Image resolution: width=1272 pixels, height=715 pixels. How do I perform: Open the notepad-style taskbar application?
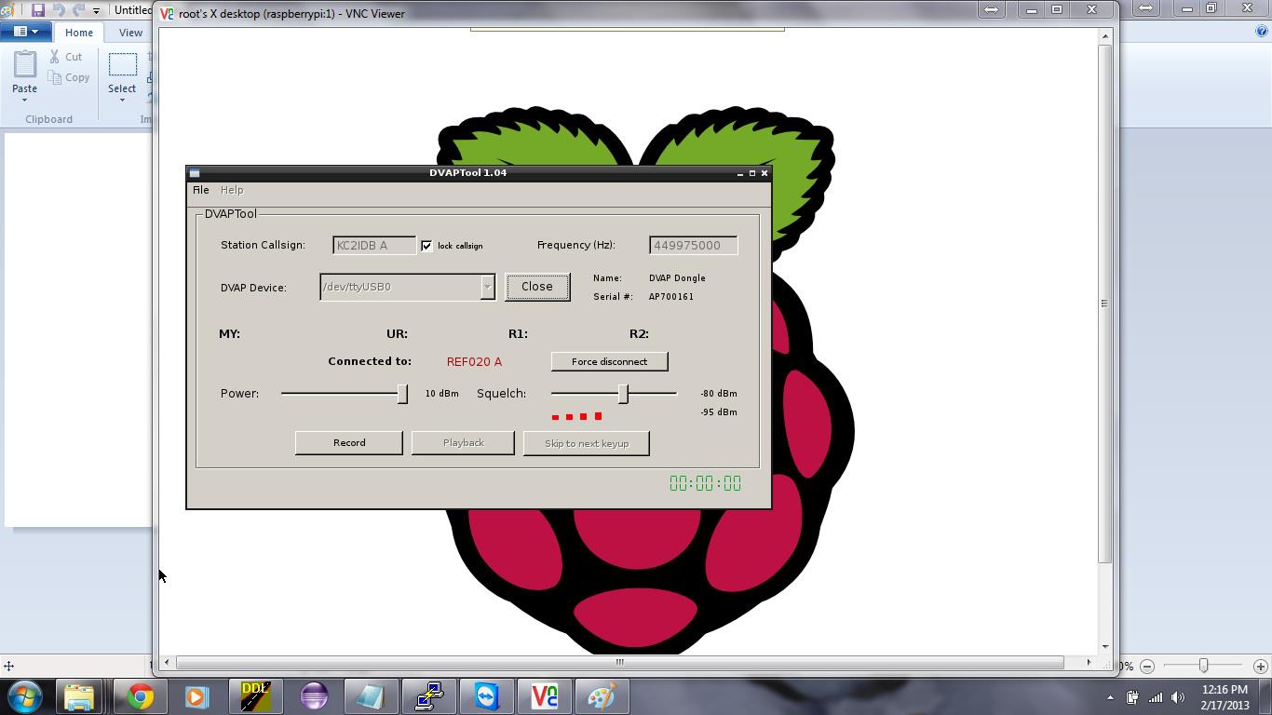pos(372,696)
